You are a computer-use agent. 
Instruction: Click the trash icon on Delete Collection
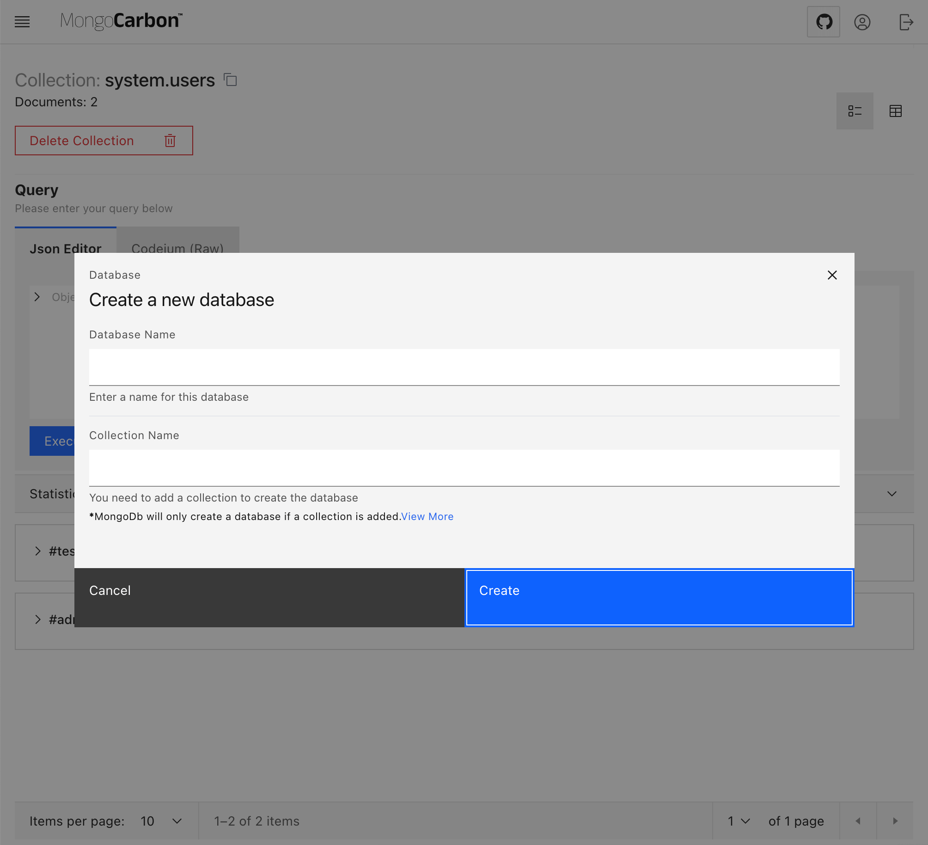click(170, 141)
